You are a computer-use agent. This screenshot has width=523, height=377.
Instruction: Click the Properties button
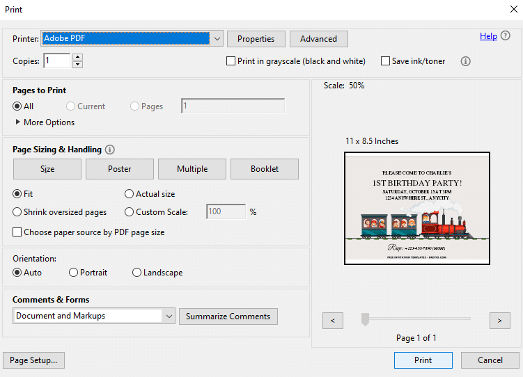[x=256, y=39]
